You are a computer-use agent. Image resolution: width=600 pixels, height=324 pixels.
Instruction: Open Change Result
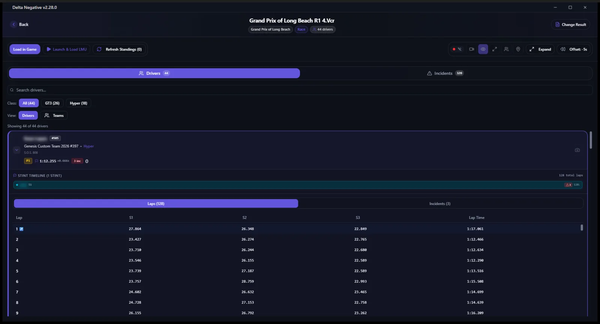[570, 25]
